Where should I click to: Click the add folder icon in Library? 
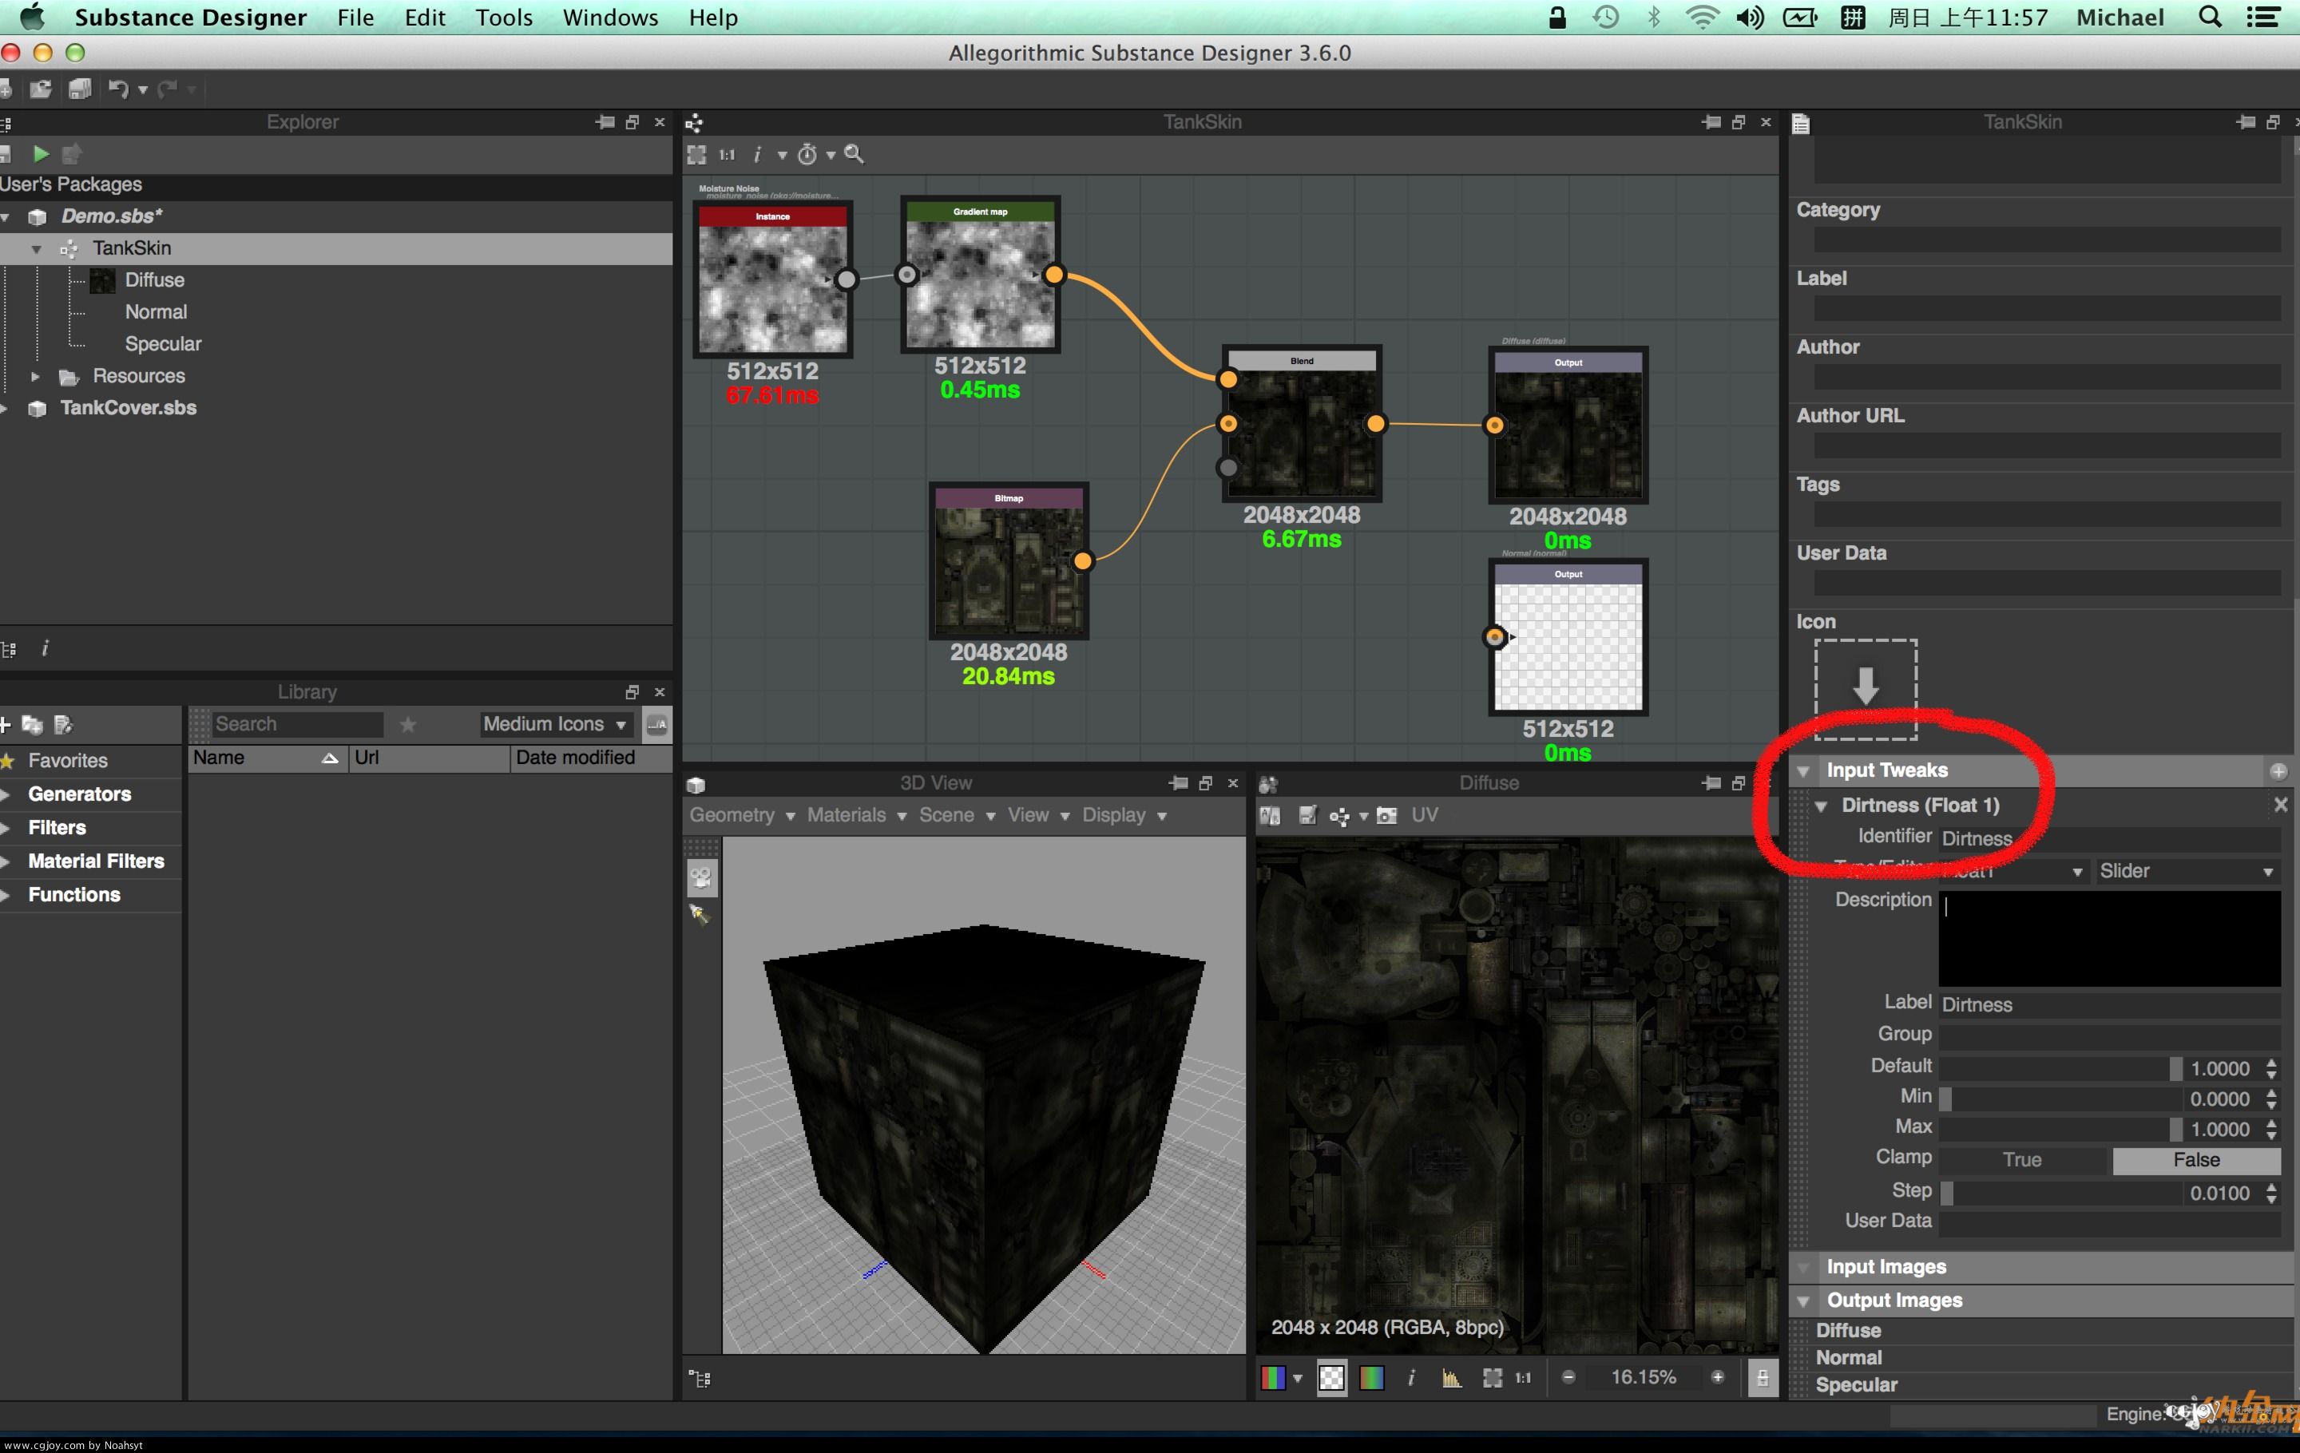[33, 725]
